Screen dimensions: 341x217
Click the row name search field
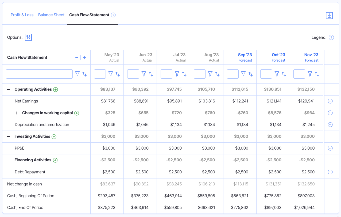tap(39, 74)
